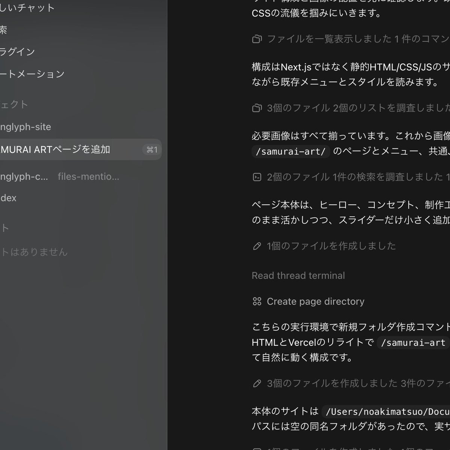Click the grid icon beside Create page directory
Image resolution: width=450 pixels, height=450 pixels.
pyautogui.click(x=257, y=301)
